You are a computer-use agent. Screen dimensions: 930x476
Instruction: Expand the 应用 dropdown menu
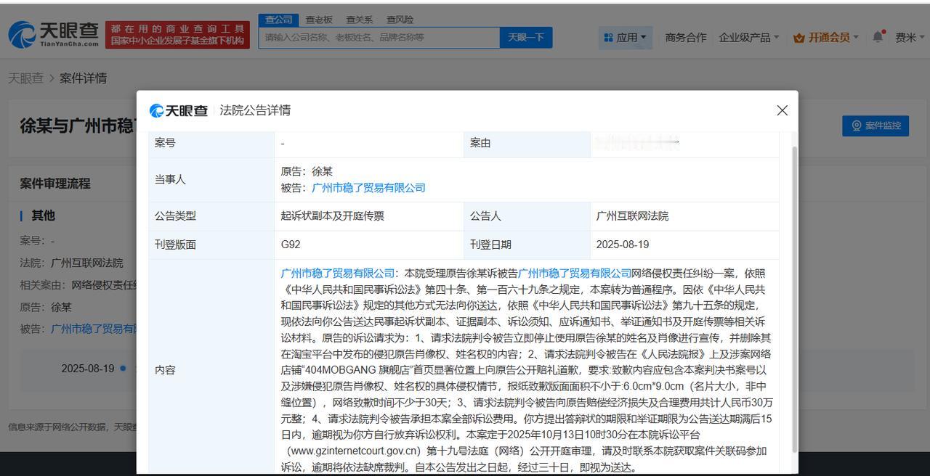point(626,37)
